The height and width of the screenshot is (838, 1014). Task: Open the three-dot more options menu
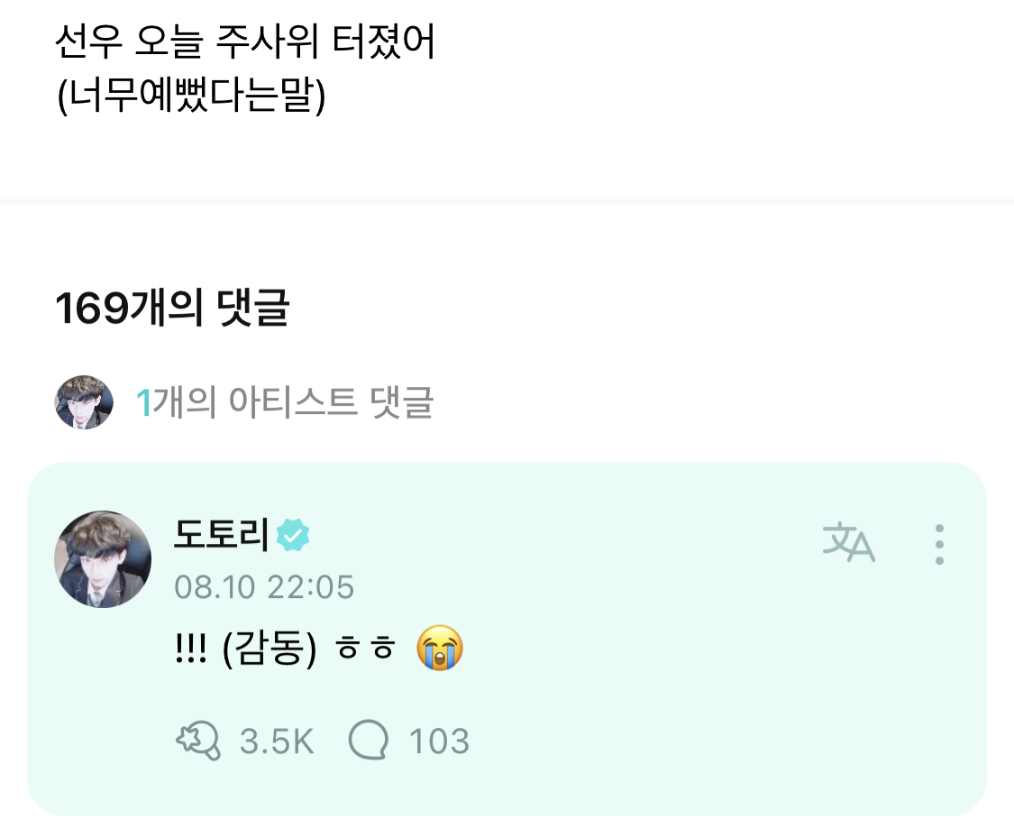[x=939, y=544]
